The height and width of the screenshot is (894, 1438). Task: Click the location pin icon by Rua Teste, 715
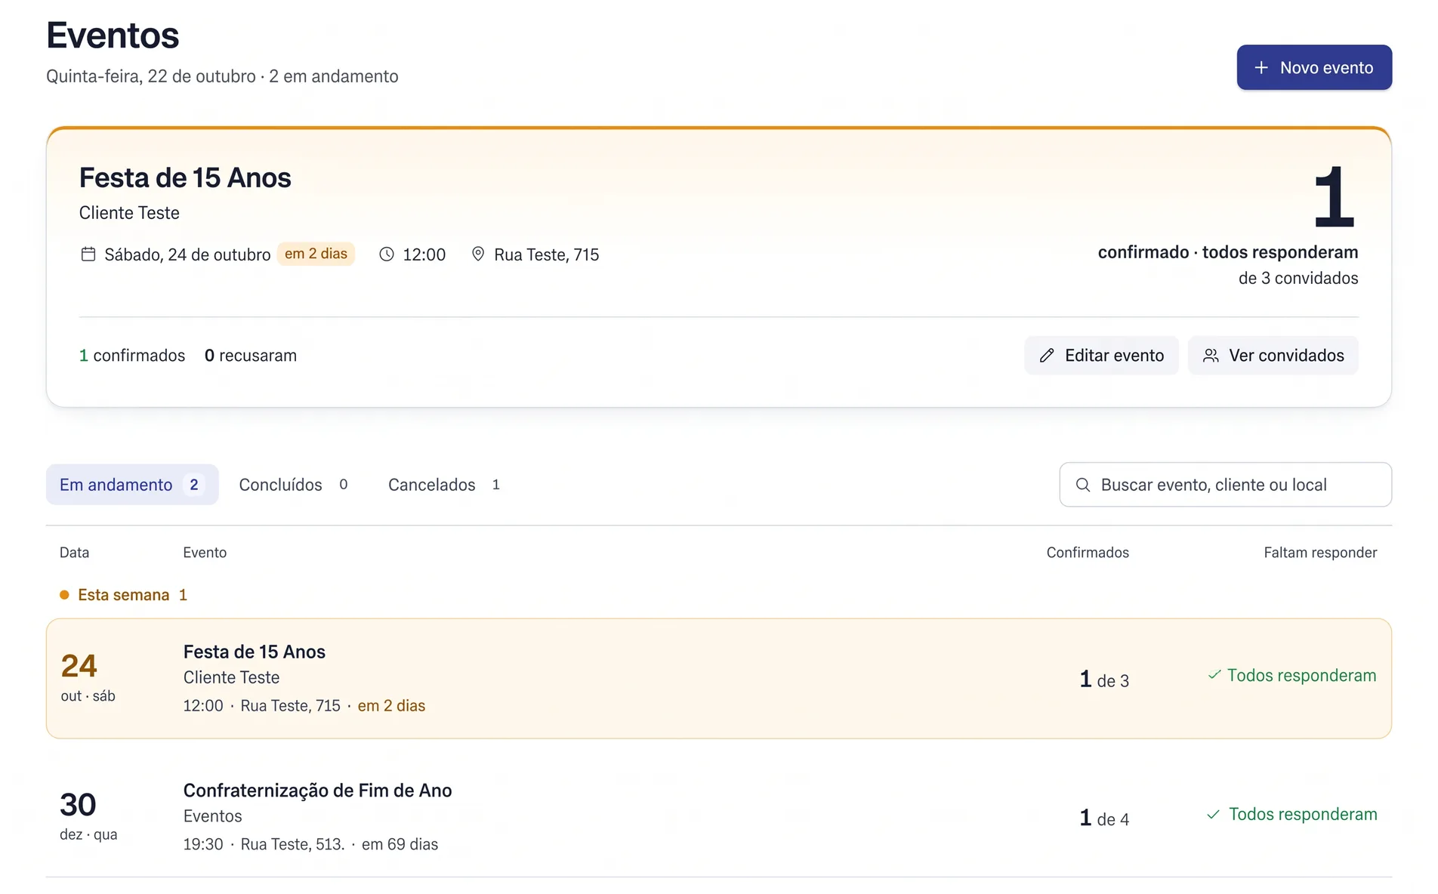click(478, 254)
